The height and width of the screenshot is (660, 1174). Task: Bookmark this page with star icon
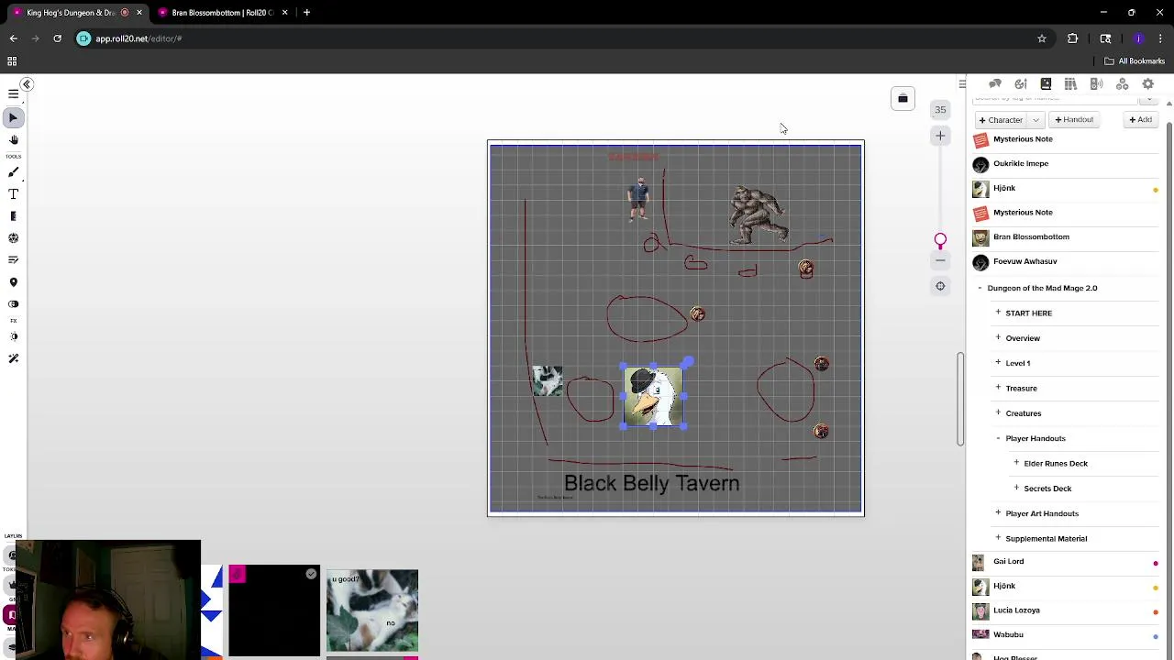(1042, 38)
